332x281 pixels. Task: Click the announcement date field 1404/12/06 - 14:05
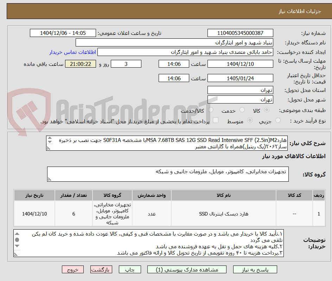pyautogui.click(x=63, y=33)
